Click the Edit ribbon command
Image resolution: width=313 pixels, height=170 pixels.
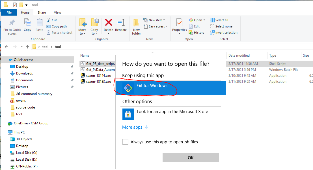tap(194, 26)
